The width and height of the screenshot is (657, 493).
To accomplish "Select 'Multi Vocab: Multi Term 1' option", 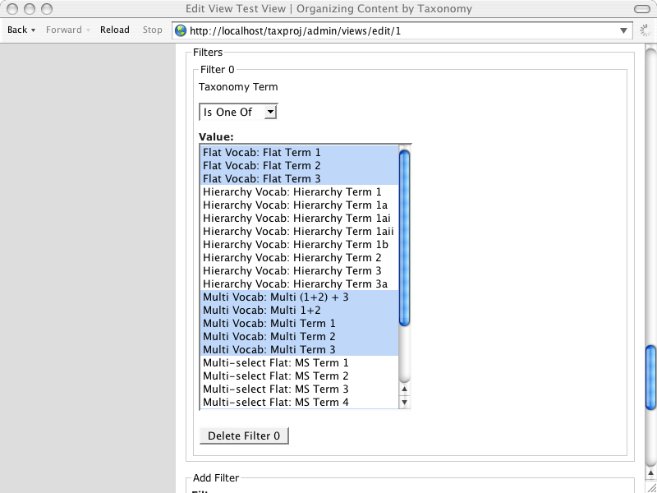I will click(x=299, y=323).
